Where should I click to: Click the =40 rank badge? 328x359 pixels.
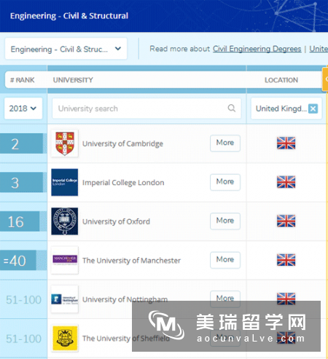click(18, 261)
